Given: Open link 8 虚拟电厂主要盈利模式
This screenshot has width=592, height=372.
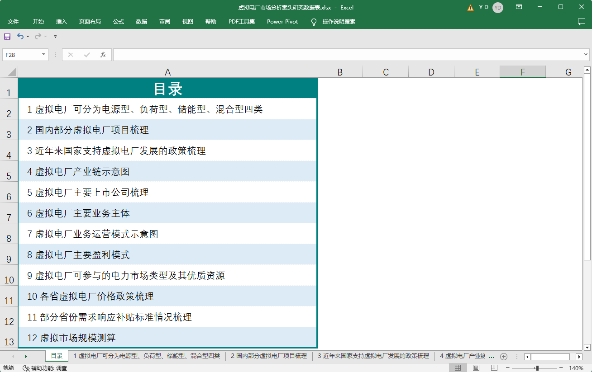Looking at the screenshot, I should [78, 255].
